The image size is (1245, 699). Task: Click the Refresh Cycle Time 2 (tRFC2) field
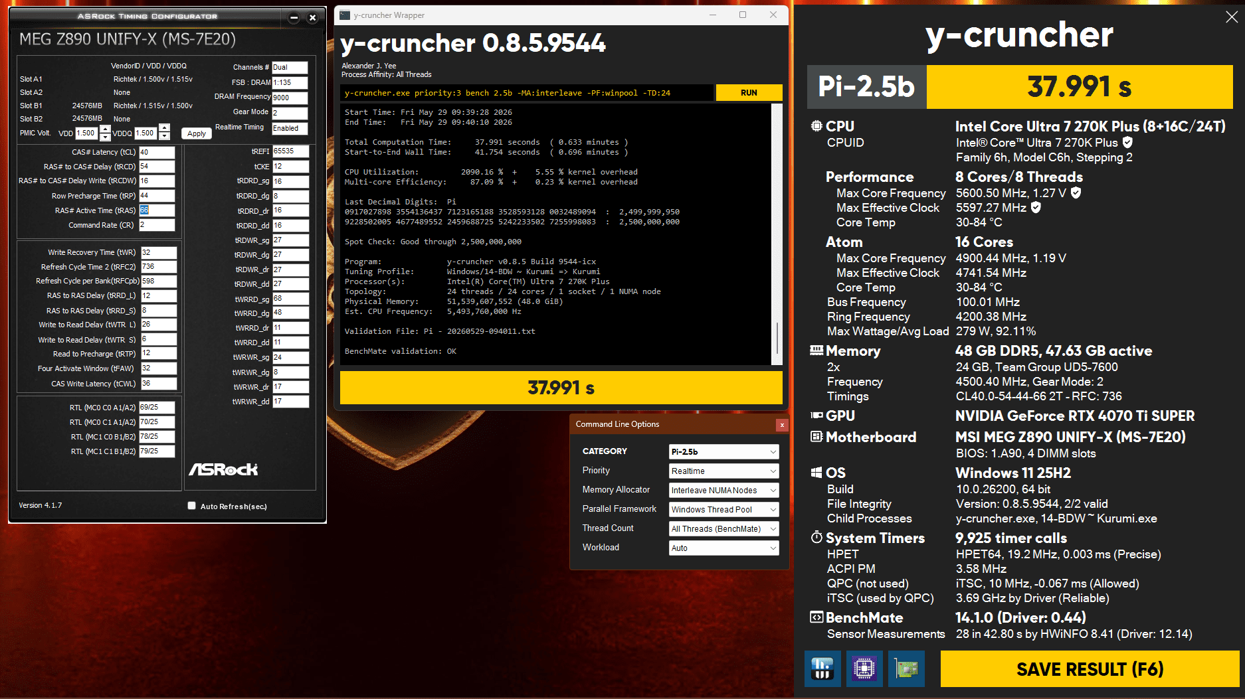159,267
